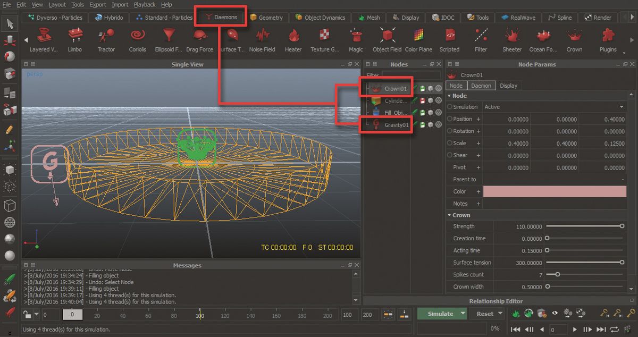
Task: Open the Playback menu
Action: [144, 4]
